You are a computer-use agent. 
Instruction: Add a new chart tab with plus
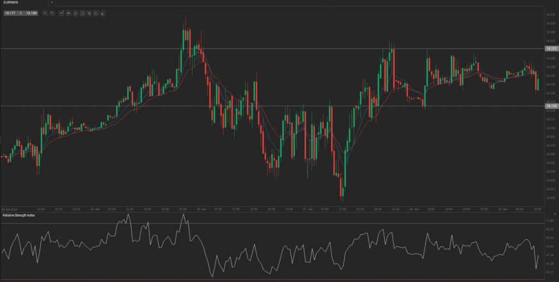click(52, 3)
